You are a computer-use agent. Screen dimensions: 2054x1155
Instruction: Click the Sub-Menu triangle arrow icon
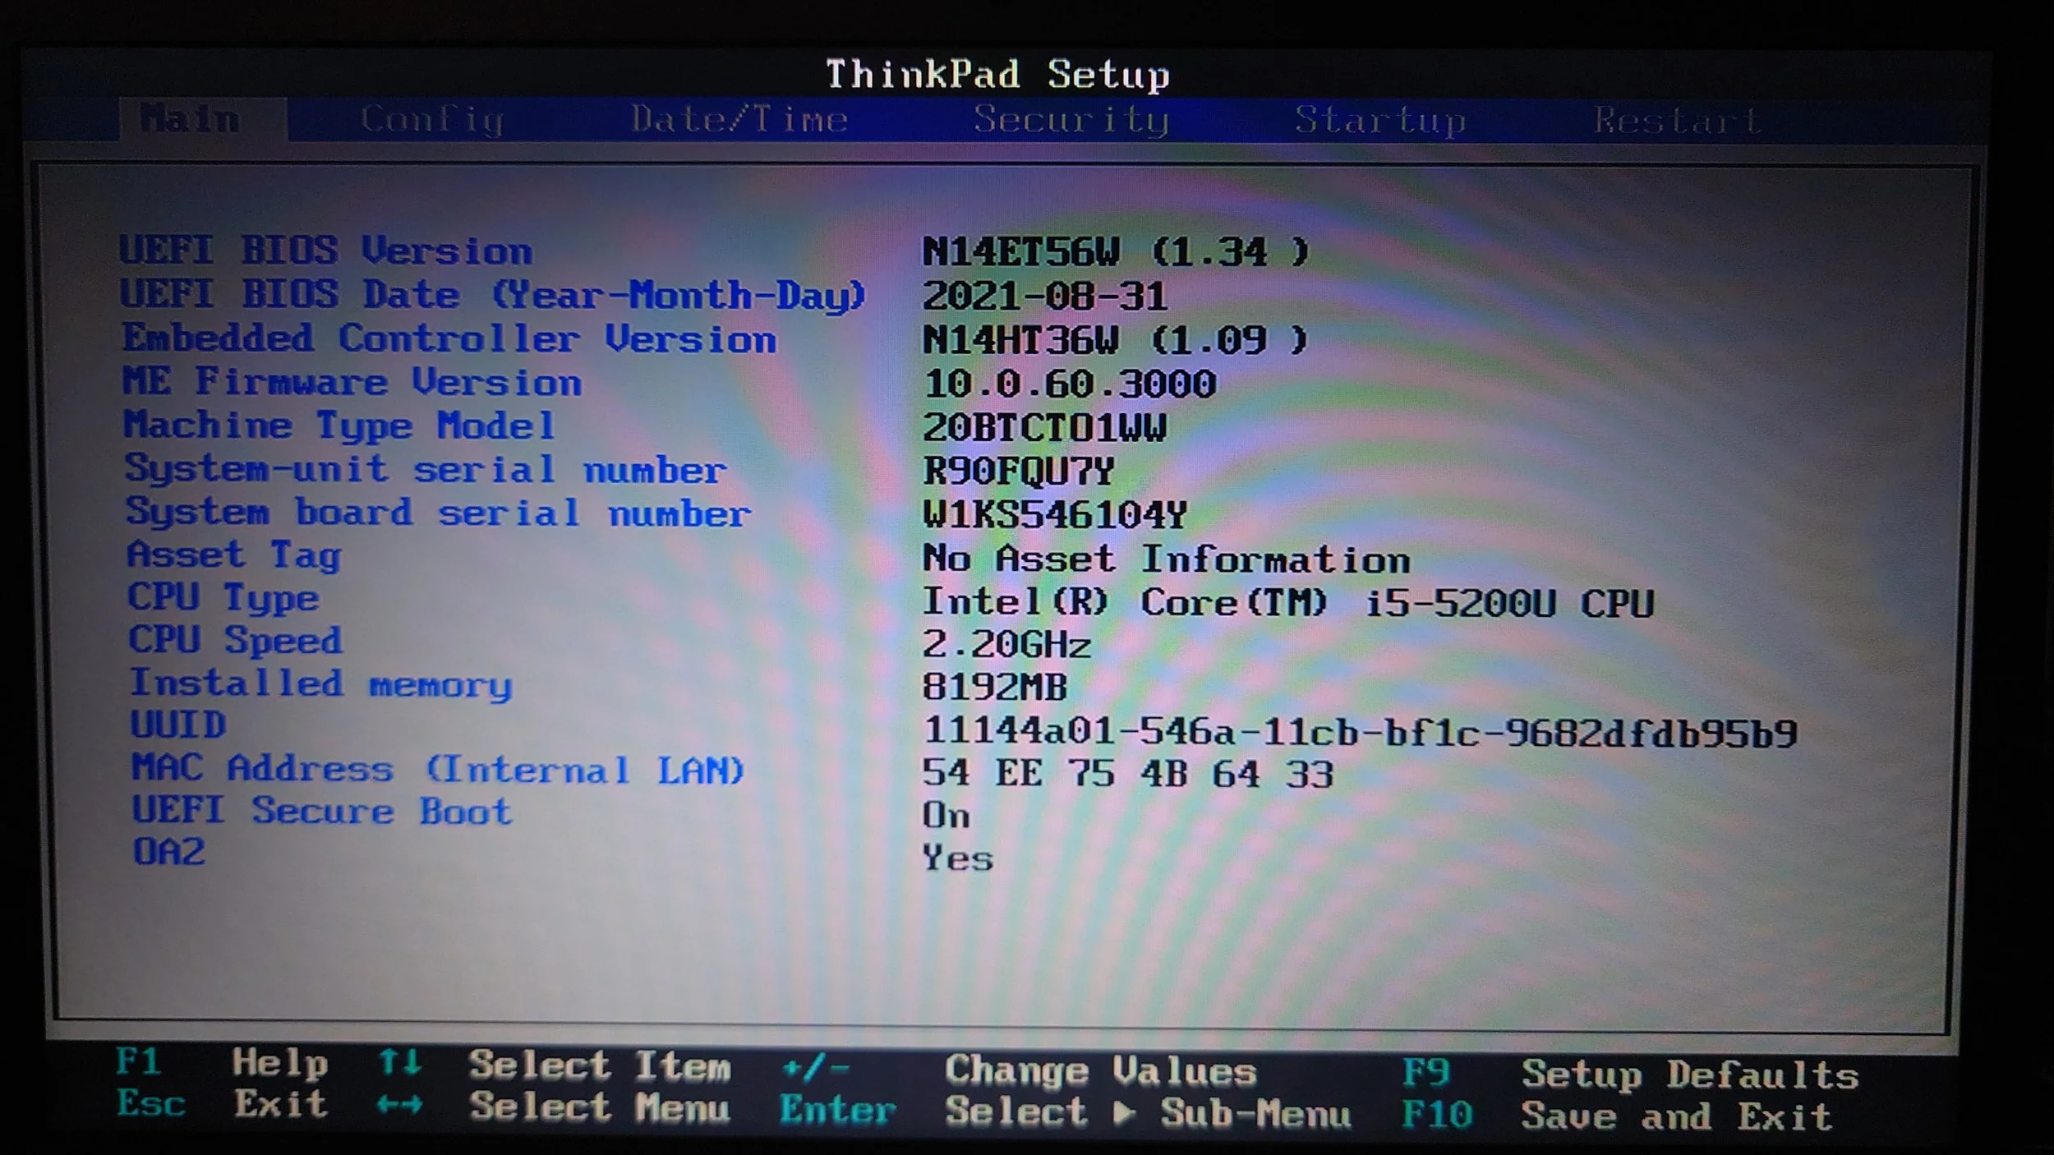[x=1125, y=1114]
